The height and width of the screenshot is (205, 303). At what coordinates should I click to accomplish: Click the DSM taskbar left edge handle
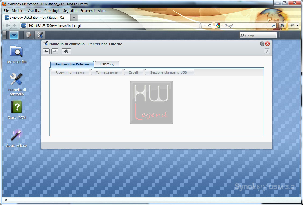5,35
